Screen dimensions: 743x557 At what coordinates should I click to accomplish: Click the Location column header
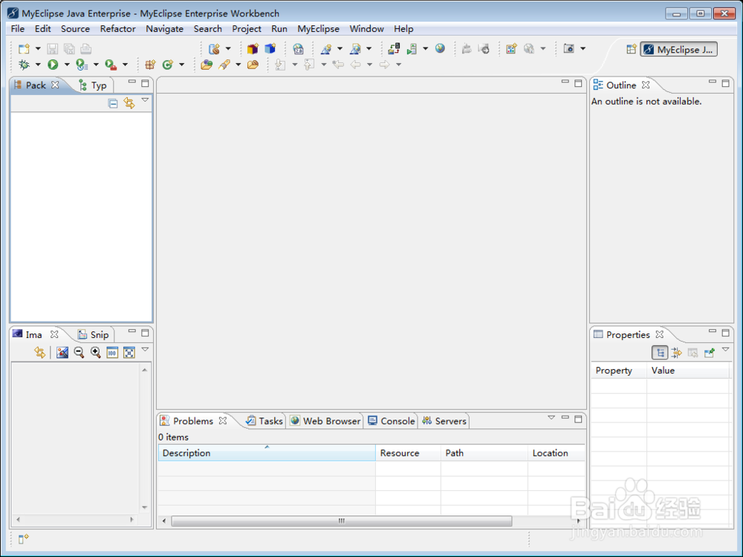pos(557,453)
